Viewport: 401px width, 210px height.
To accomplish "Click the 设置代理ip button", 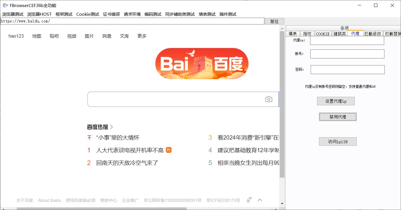I will click(x=336, y=101).
